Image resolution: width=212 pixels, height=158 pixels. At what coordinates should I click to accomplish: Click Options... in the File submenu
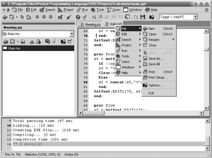coord(155,85)
